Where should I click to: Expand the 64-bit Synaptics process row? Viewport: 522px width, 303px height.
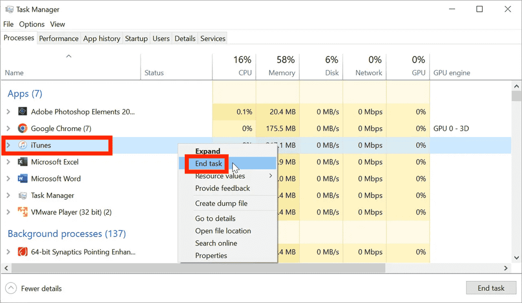click(x=9, y=252)
